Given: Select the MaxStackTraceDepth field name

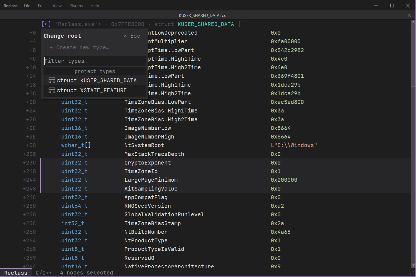Looking at the screenshot, I should pyautogui.click(x=154, y=154).
